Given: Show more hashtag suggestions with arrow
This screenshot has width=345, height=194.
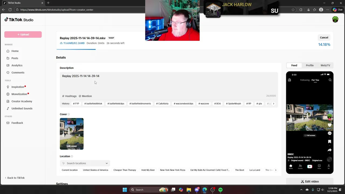Looking at the screenshot, I should tap(274, 104).
